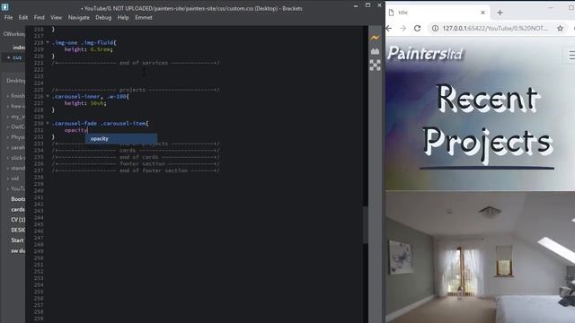Open the Help menu
The image size is (575, 323).
point(123,18)
